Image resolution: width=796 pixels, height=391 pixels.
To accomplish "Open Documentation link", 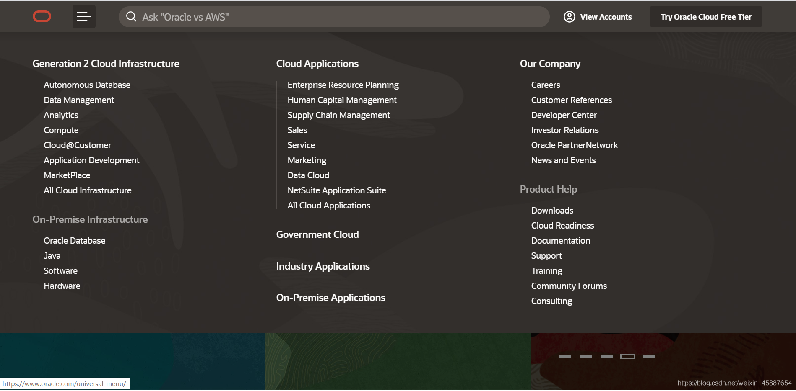I will [x=560, y=241].
